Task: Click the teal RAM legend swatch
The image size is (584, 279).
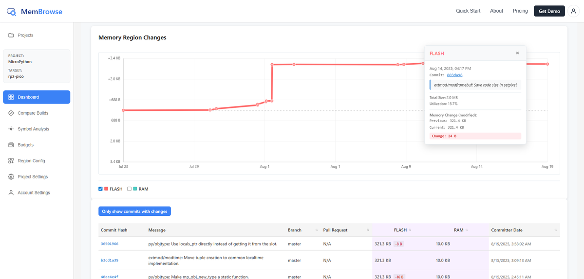Action: 135,189
